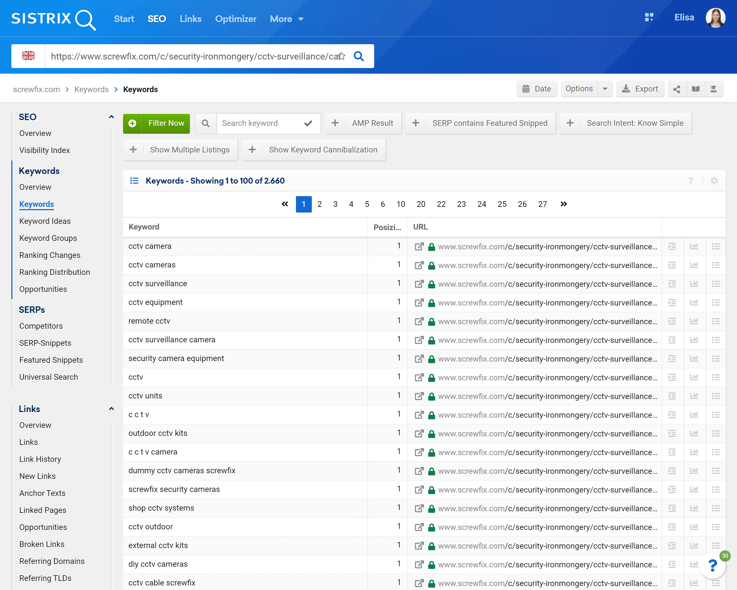Viewport: 737px width, 590px height.
Task: Click the keyword search magnifier icon
Action: [x=206, y=123]
